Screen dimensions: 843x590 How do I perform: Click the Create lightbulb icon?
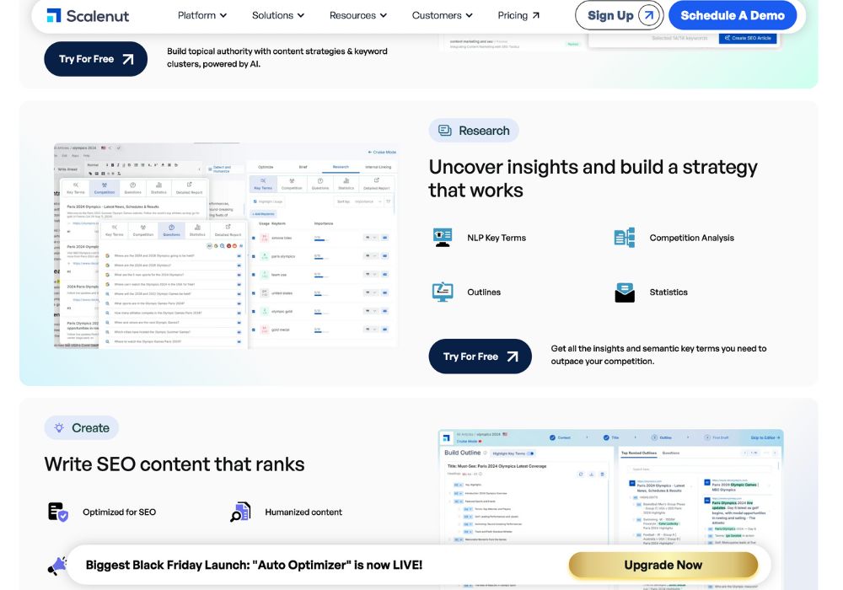tap(59, 427)
